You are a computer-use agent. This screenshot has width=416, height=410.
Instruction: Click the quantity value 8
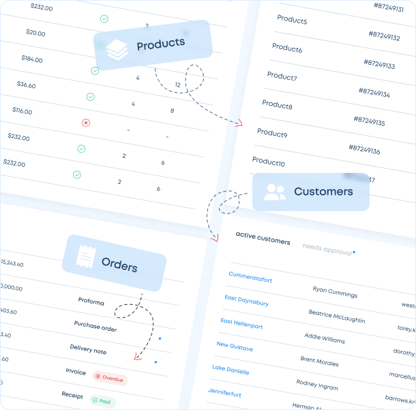click(x=172, y=111)
